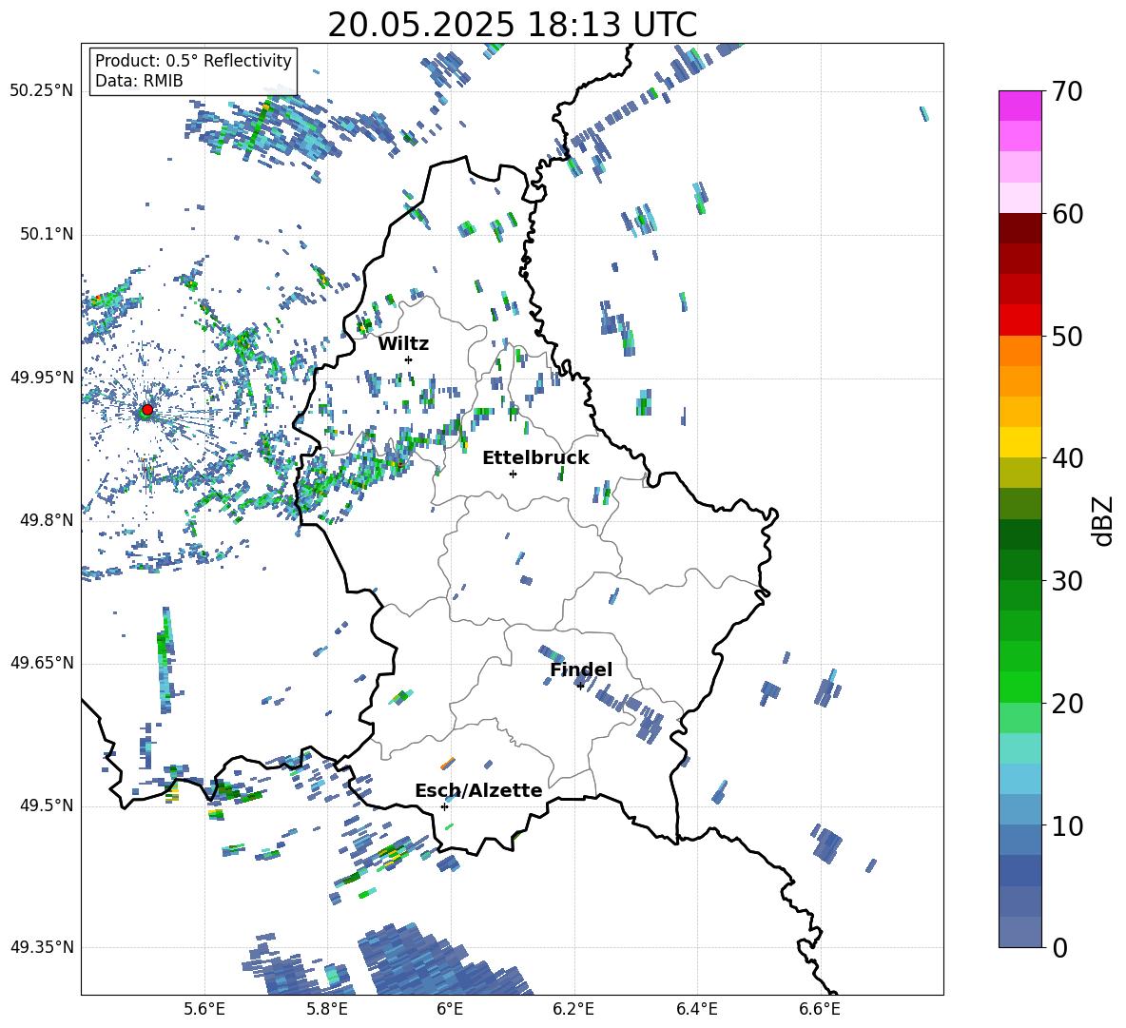The image size is (1126, 1028).
Task: Pick the yellow swatch just above 40
Action: click(1020, 442)
